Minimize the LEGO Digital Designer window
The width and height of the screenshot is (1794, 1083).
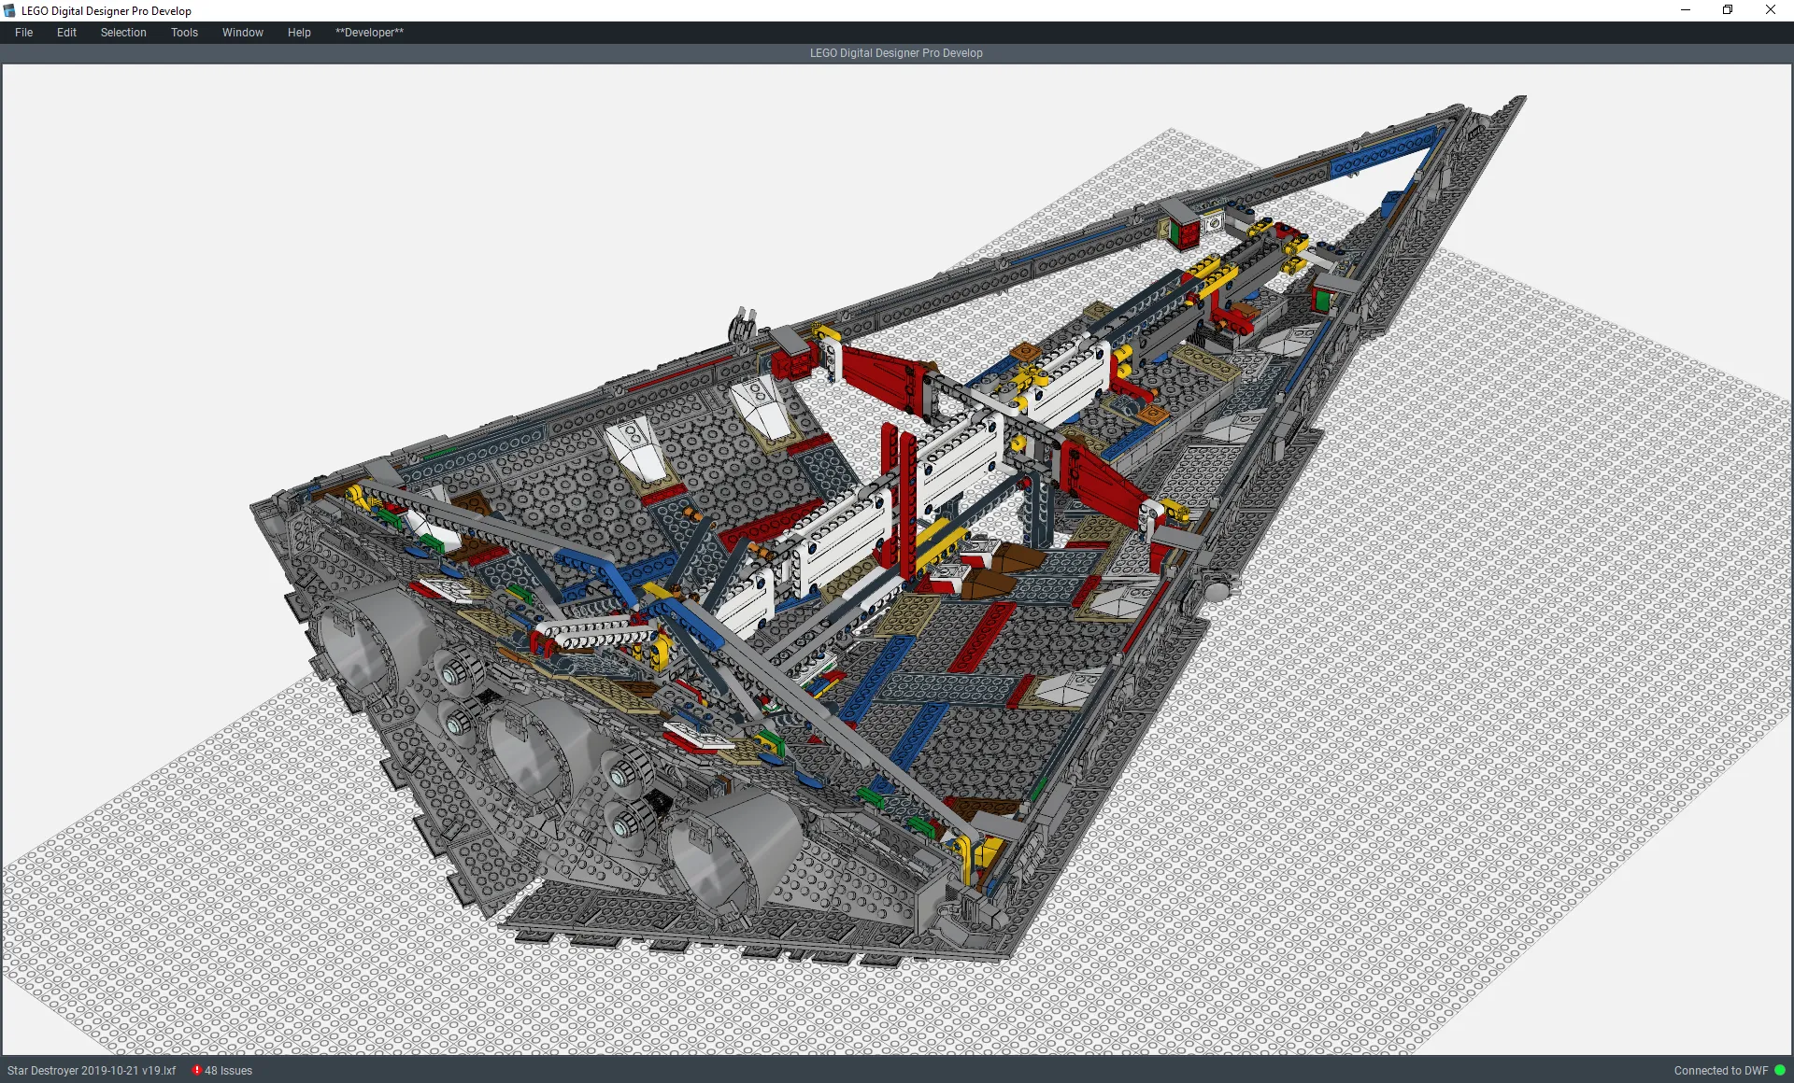1686,10
